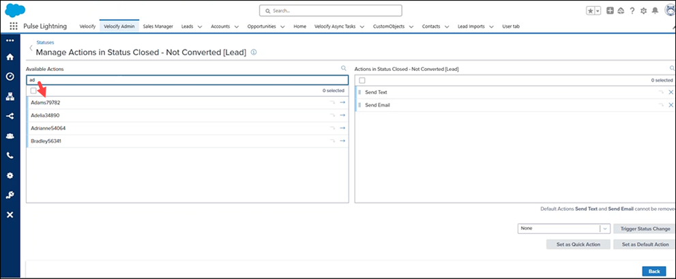Open the App Launcher grid icon
676x279 pixels.
[14, 27]
